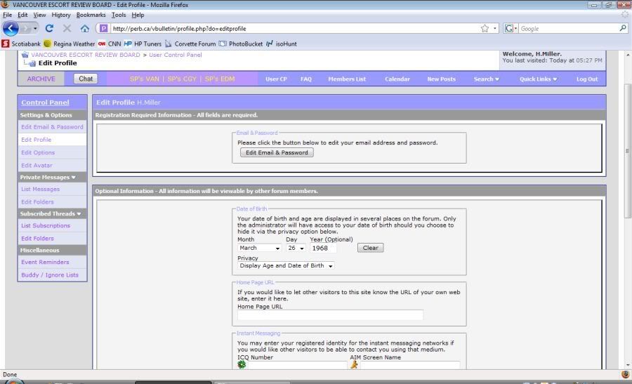632x384 pixels.
Task: Click the bookmark star in the address bar
Action: pos(485,29)
